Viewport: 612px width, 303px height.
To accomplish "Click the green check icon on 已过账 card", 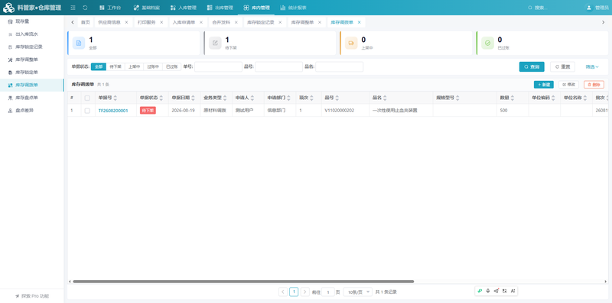I will pos(487,43).
